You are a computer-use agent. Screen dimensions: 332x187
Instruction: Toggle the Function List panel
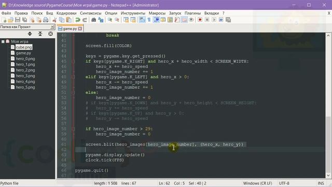[177, 20]
